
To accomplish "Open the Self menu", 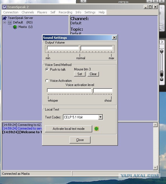I will tap(53, 12).
